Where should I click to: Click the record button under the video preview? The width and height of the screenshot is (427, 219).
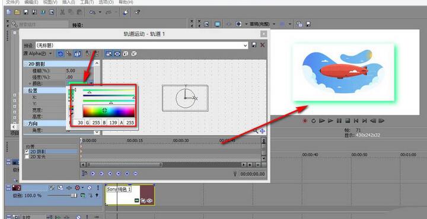[305, 121]
